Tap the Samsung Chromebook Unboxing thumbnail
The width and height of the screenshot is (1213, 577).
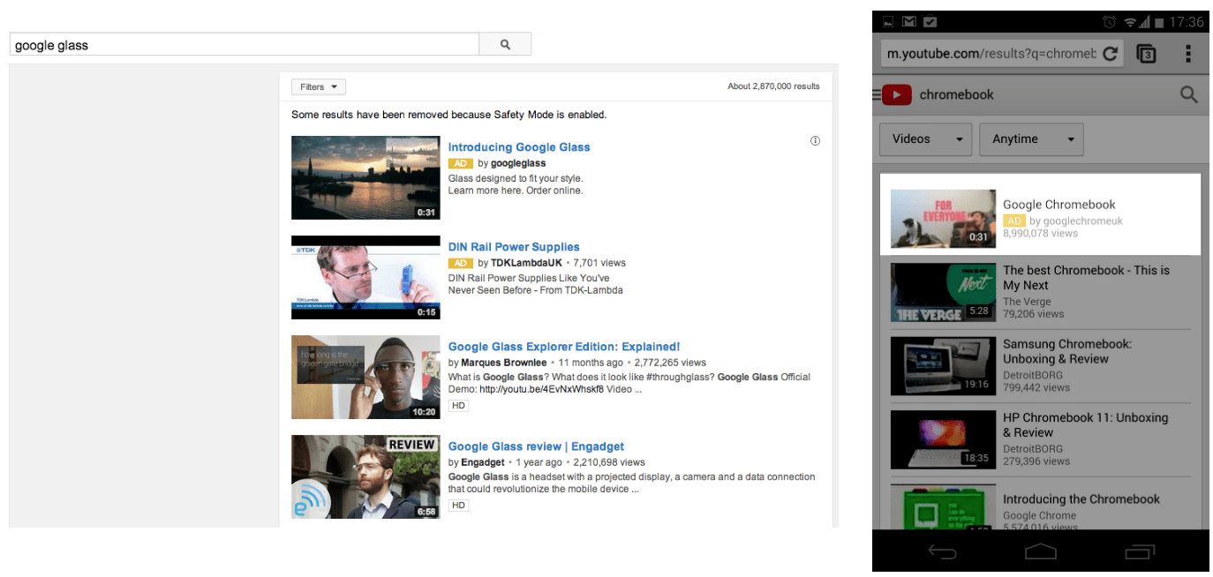pos(941,365)
